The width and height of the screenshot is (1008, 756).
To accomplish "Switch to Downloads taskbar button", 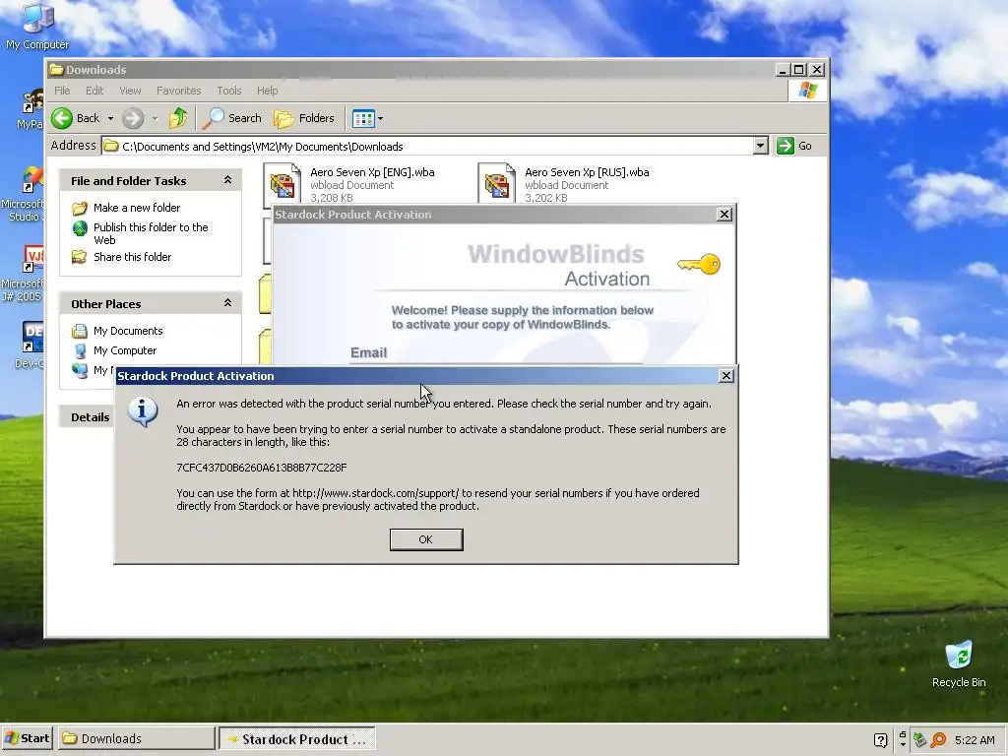I will point(137,738).
